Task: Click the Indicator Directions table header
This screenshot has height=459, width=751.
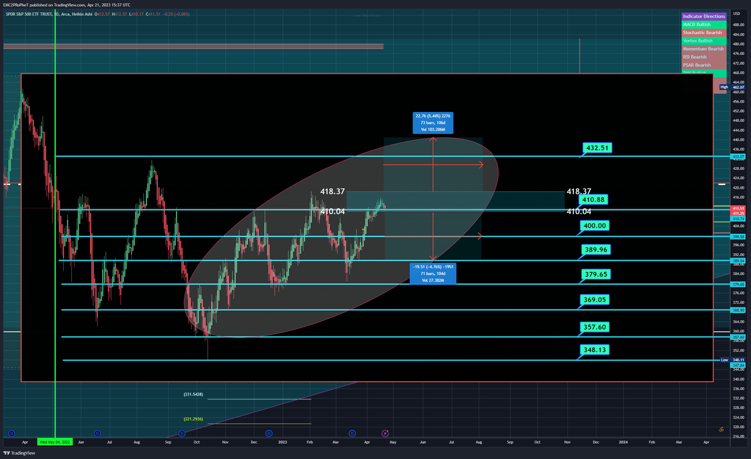Action: pos(704,16)
